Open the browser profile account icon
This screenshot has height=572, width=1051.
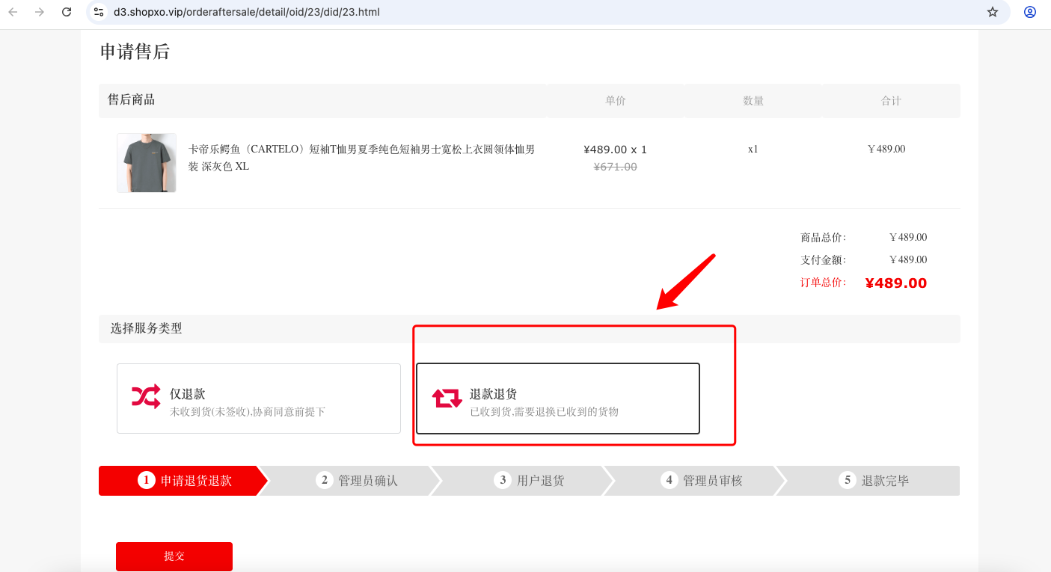pos(1030,12)
